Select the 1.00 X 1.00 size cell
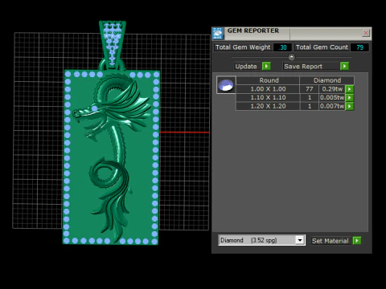Image resolution: width=386 pixels, height=289 pixels. pos(268,89)
